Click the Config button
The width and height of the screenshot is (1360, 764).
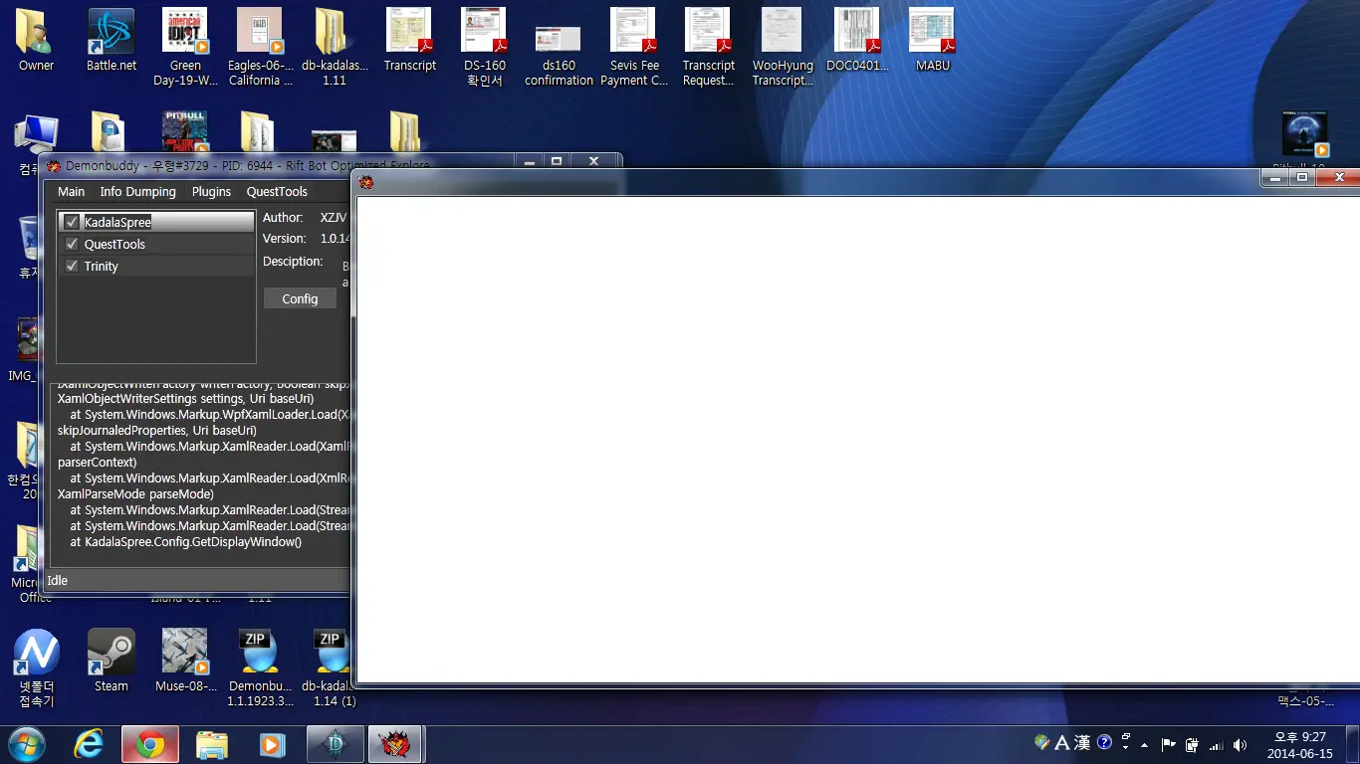click(x=300, y=298)
